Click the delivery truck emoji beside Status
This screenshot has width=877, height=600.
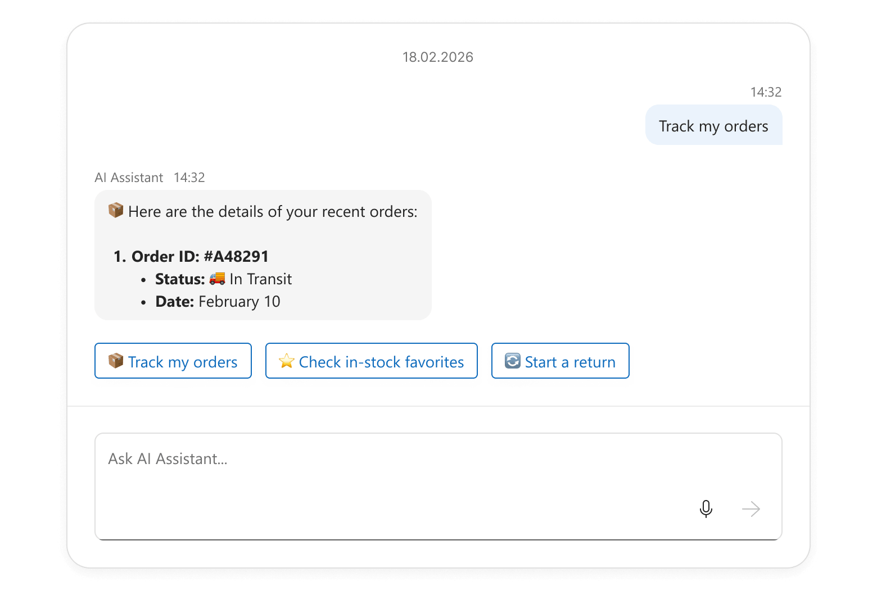(218, 279)
